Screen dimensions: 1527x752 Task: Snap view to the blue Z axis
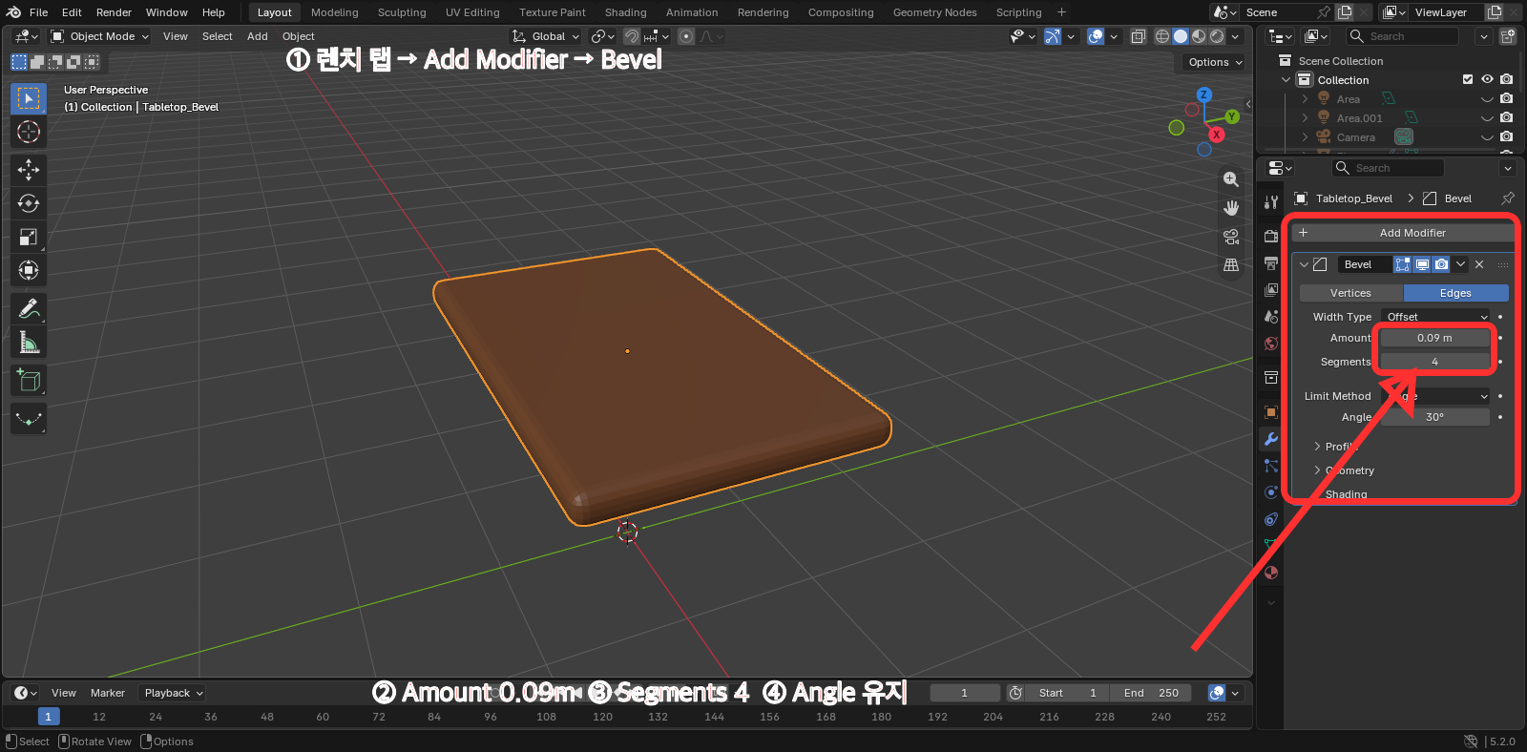(x=1204, y=94)
